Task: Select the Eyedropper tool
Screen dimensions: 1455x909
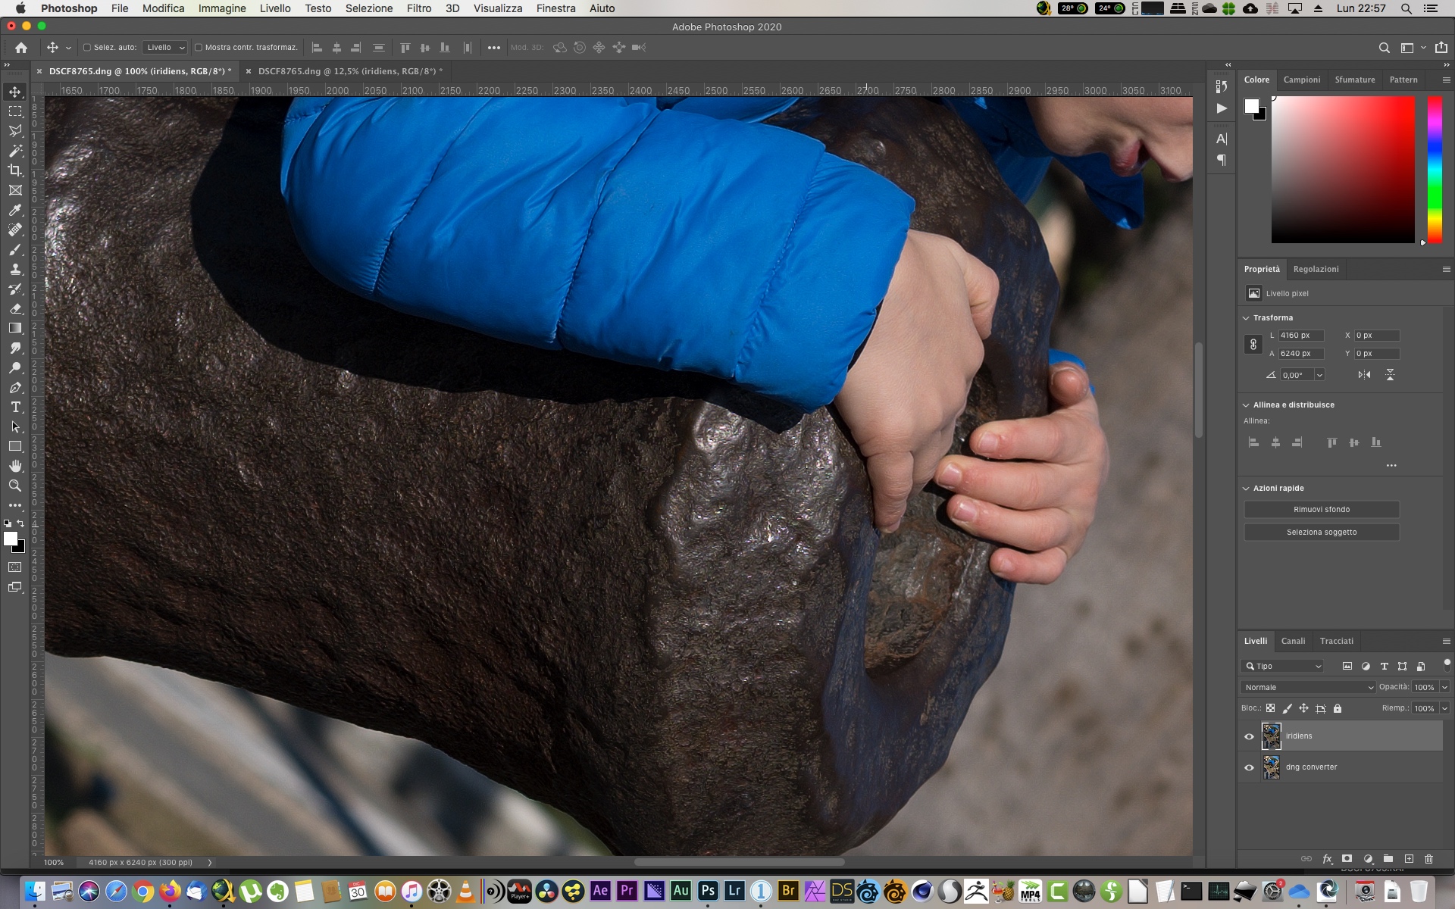Action: click(x=15, y=210)
